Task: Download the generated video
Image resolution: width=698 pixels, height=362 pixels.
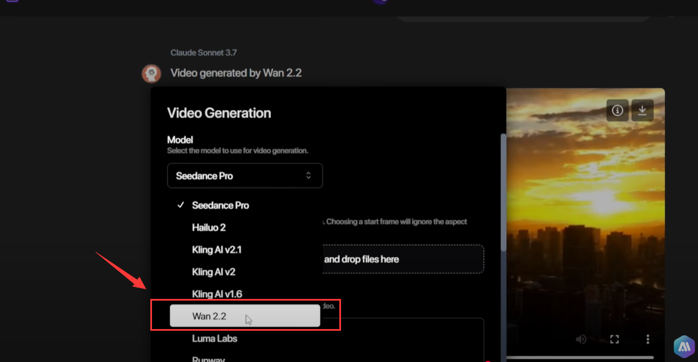Action: pyautogui.click(x=642, y=111)
